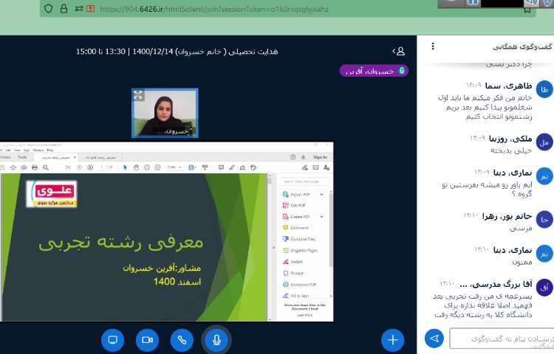Click the zoom in plus icon in Acrobat
Image resolution: width=554 pixels, height=354 pixels.
point(157,167)
